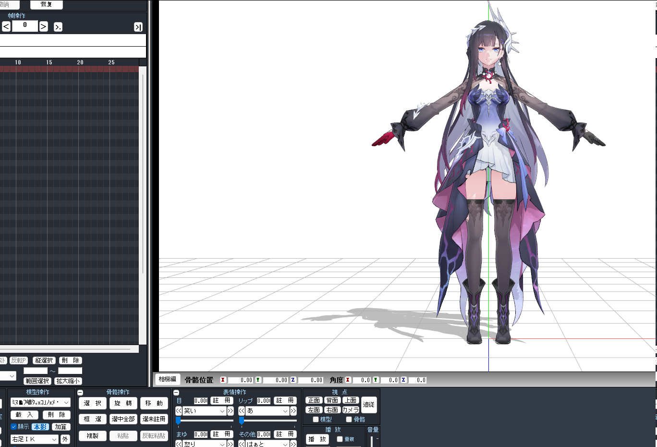Screen dimensions: 657x447
Task: Click the << arrow beside the はぁと morph
Action: (242, 444)
